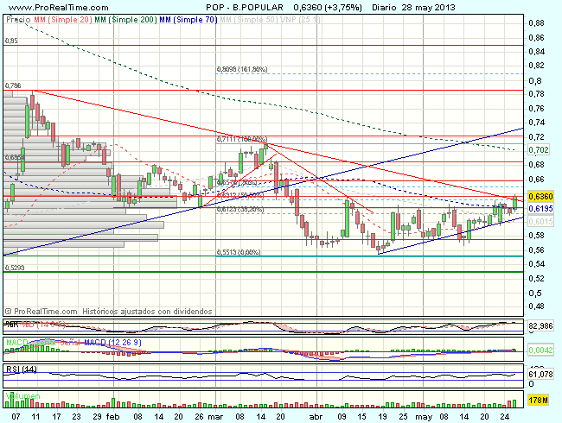Click the 0,85 horizontal resistance label
This screenshot has height=423, width=562.
click(x=10, y=41)
